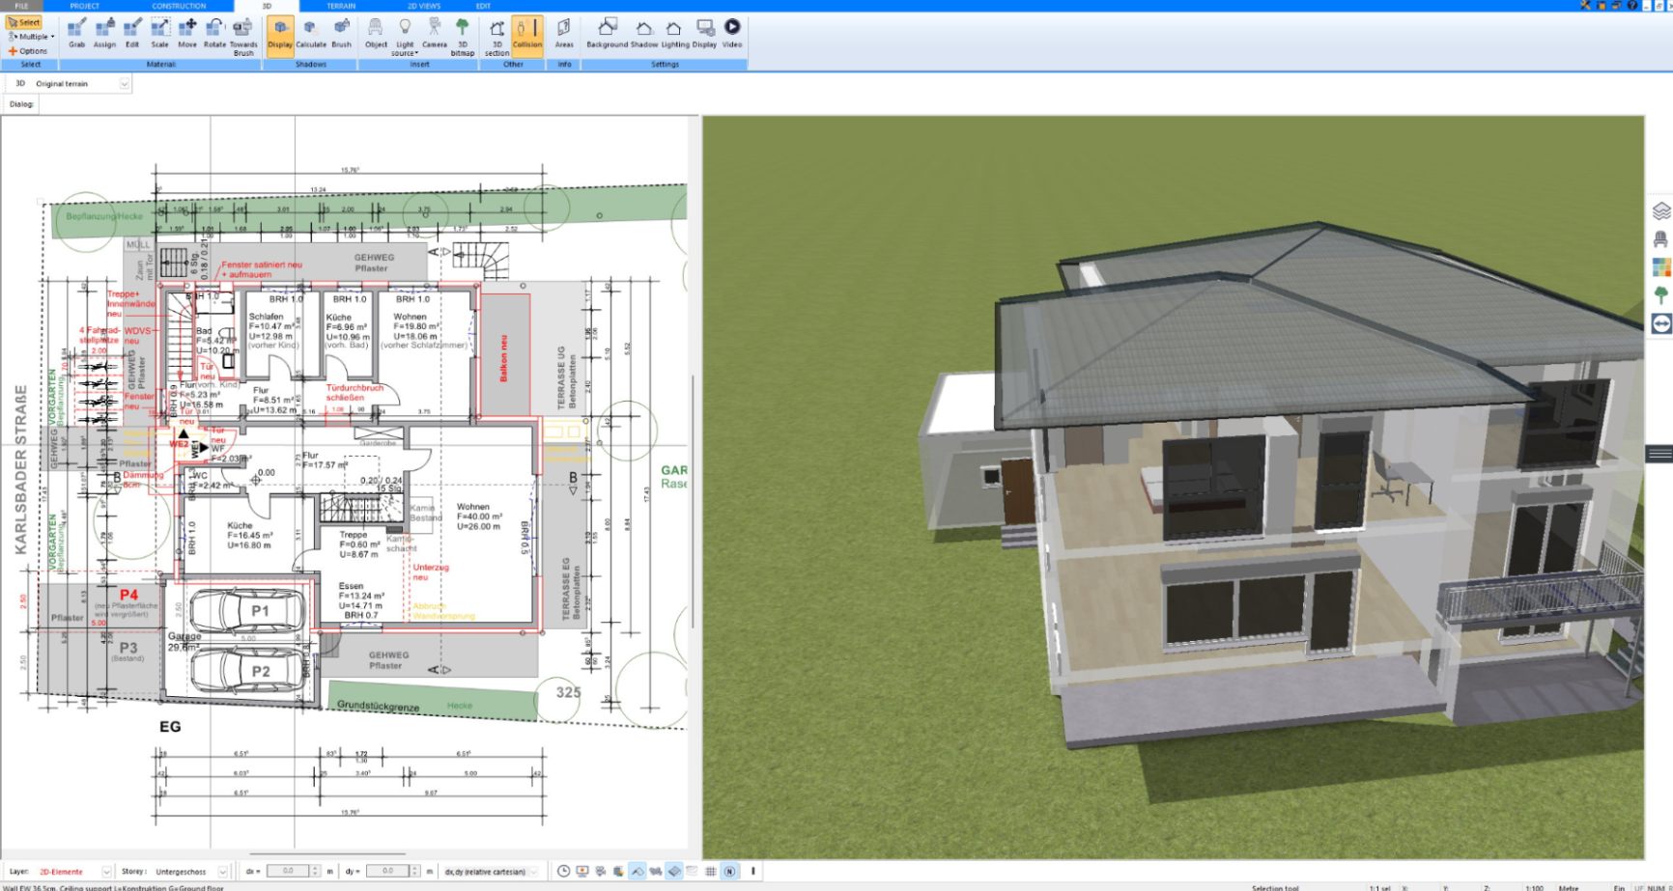Click the clock icon in bottom toolbar

coord(564,872)
